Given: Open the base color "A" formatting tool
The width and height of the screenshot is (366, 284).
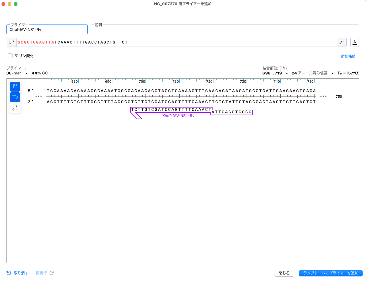Looking at the screenshot, I should 354,42.
